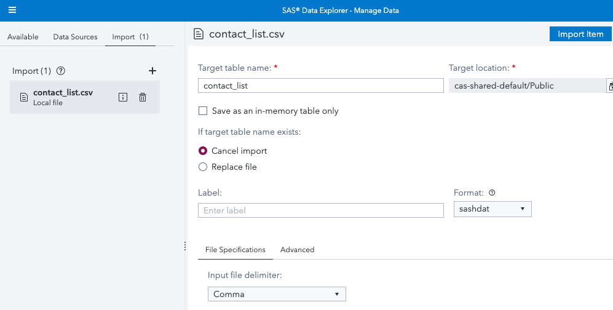The image size is (613, 310).
Task: Browse target location folder icon
Action: pos(610,86)
